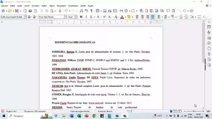Open Chrome from the Windows taskbar
Screen dimensions: 212x119
94,116
